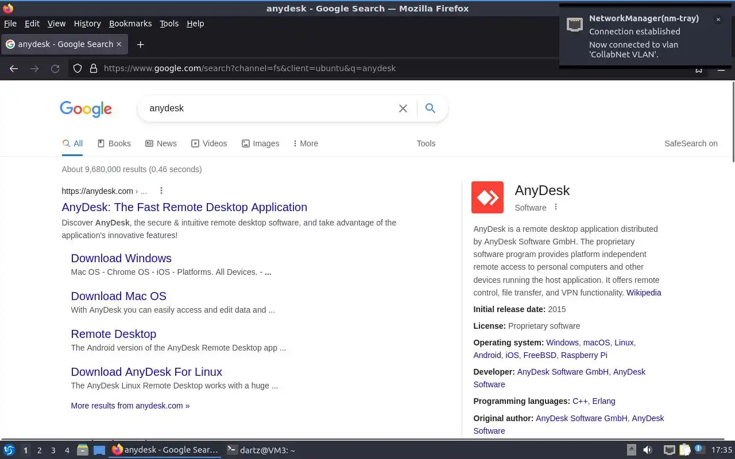Click the macOS operating system link

pos(597,343)
